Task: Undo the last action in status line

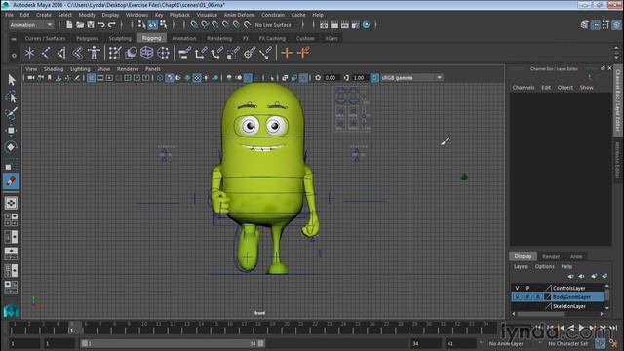Action: pos(101,25)
